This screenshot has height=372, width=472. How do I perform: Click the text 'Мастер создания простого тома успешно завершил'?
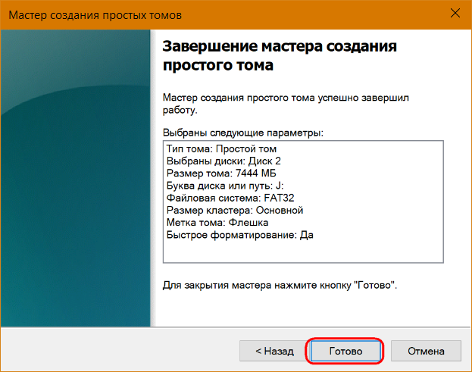coord(286,98)
